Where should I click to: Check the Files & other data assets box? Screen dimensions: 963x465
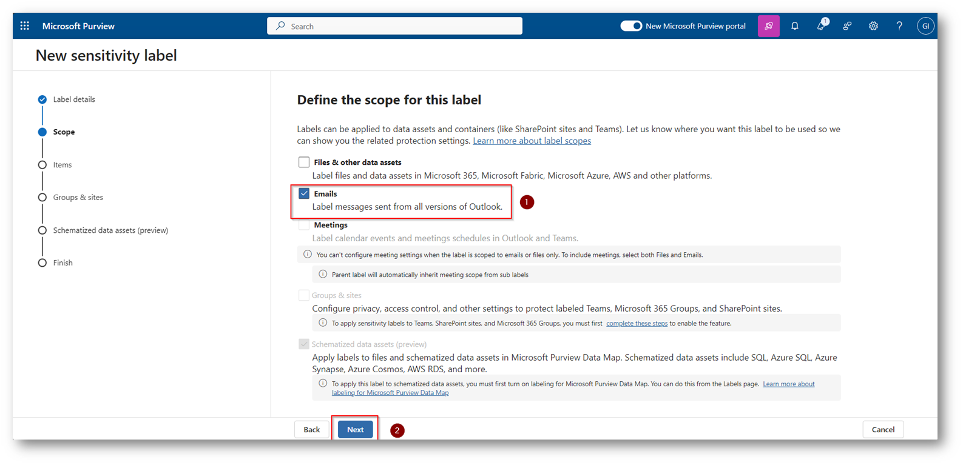tap(304, 162)
